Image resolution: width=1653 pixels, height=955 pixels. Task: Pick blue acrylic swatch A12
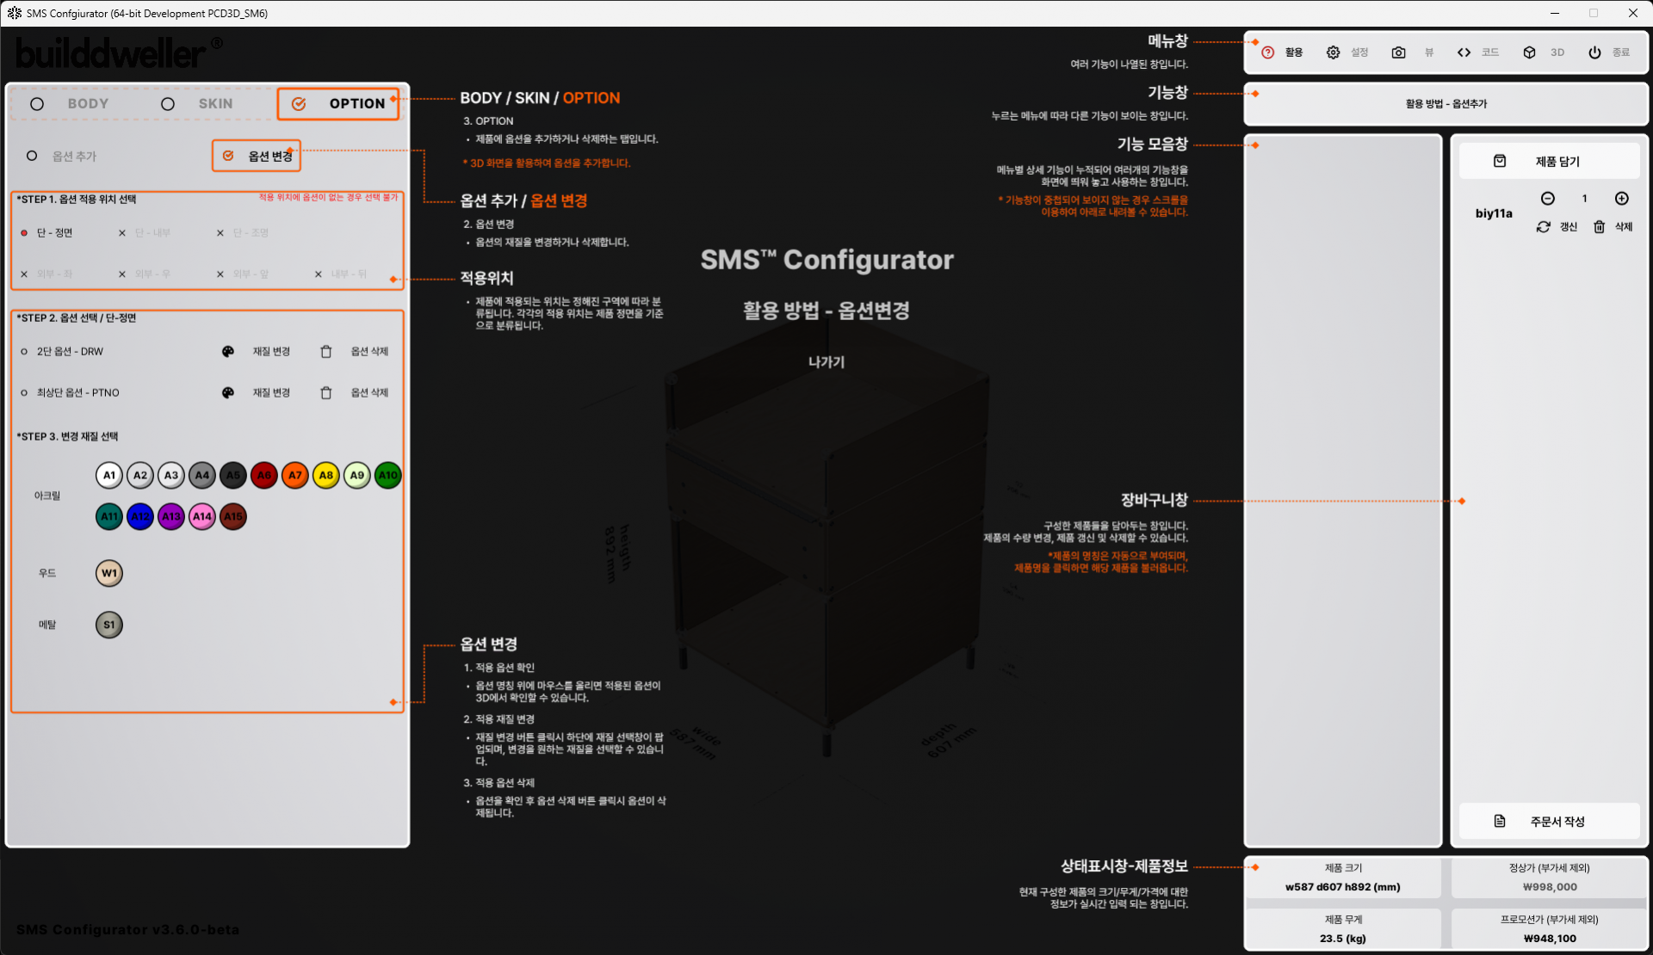point(140,517)
